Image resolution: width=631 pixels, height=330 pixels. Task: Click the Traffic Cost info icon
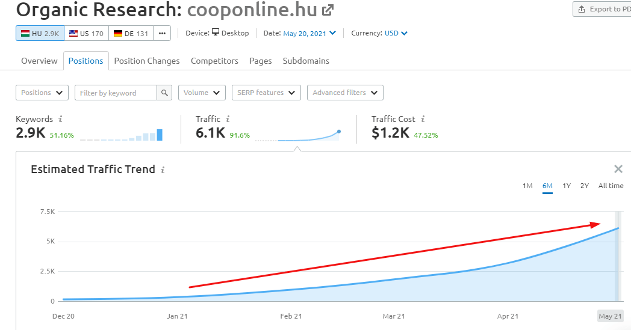[x=423, y=119]
